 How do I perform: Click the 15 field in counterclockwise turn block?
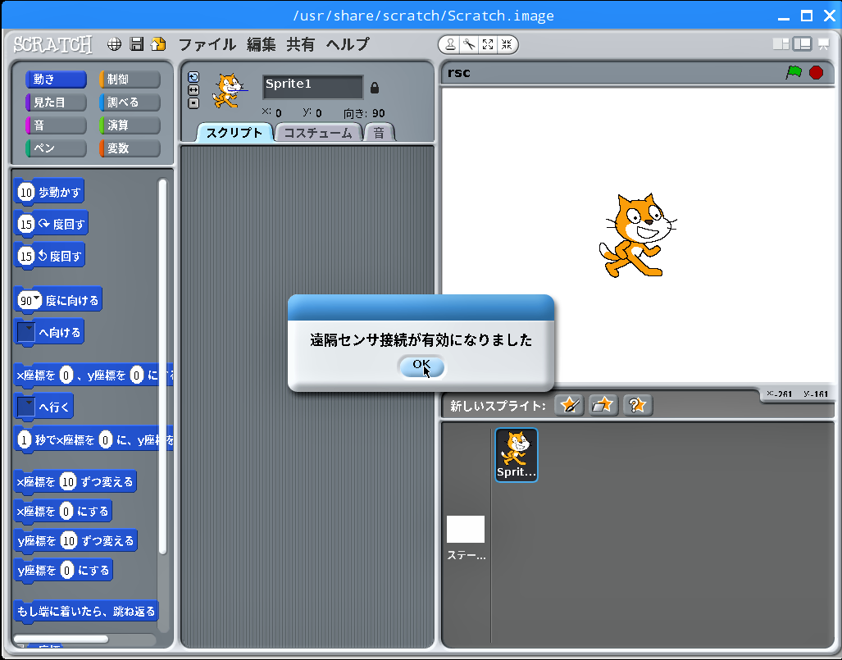26,256
